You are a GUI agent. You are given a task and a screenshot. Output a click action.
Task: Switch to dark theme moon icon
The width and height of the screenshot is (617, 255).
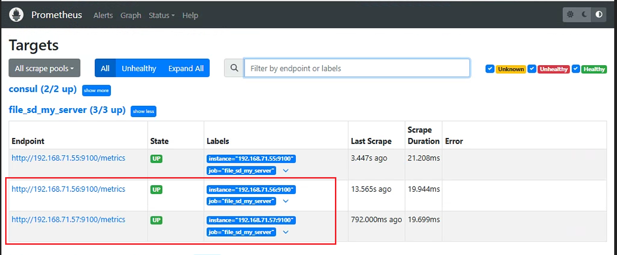point(585,14)
